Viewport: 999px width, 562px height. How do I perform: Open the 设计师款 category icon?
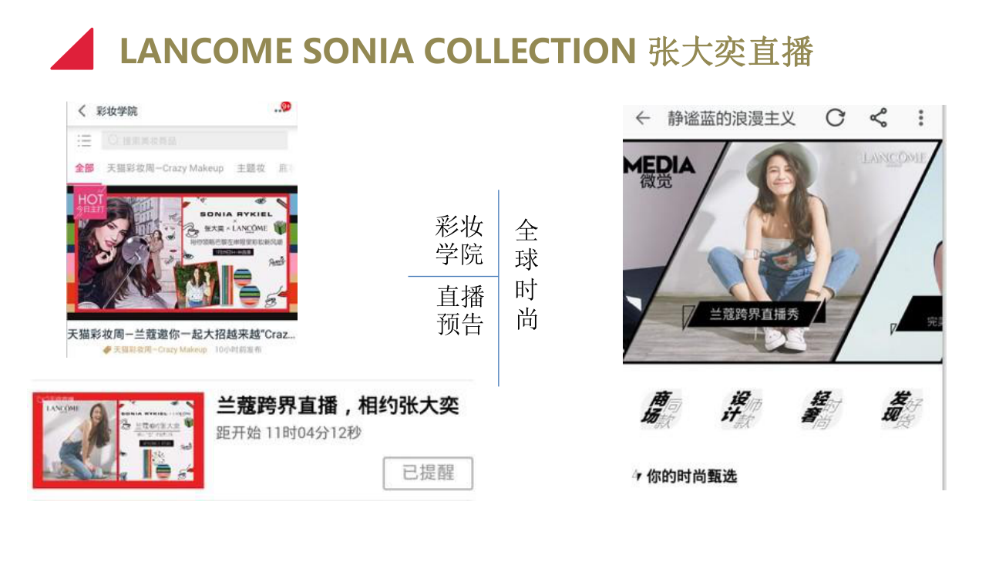[x=742, y=409]
